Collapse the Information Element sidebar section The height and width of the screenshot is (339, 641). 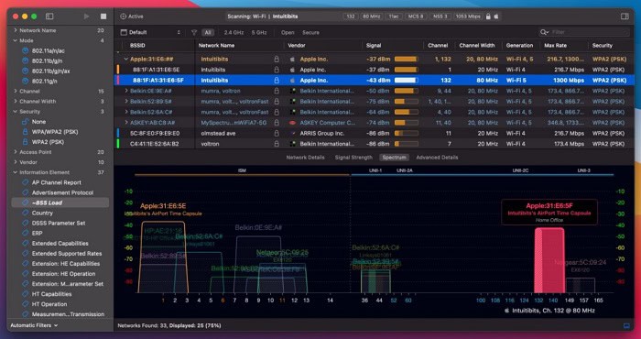[x=16, y=172]
